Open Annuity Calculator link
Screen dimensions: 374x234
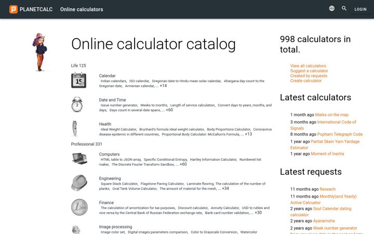225,207
